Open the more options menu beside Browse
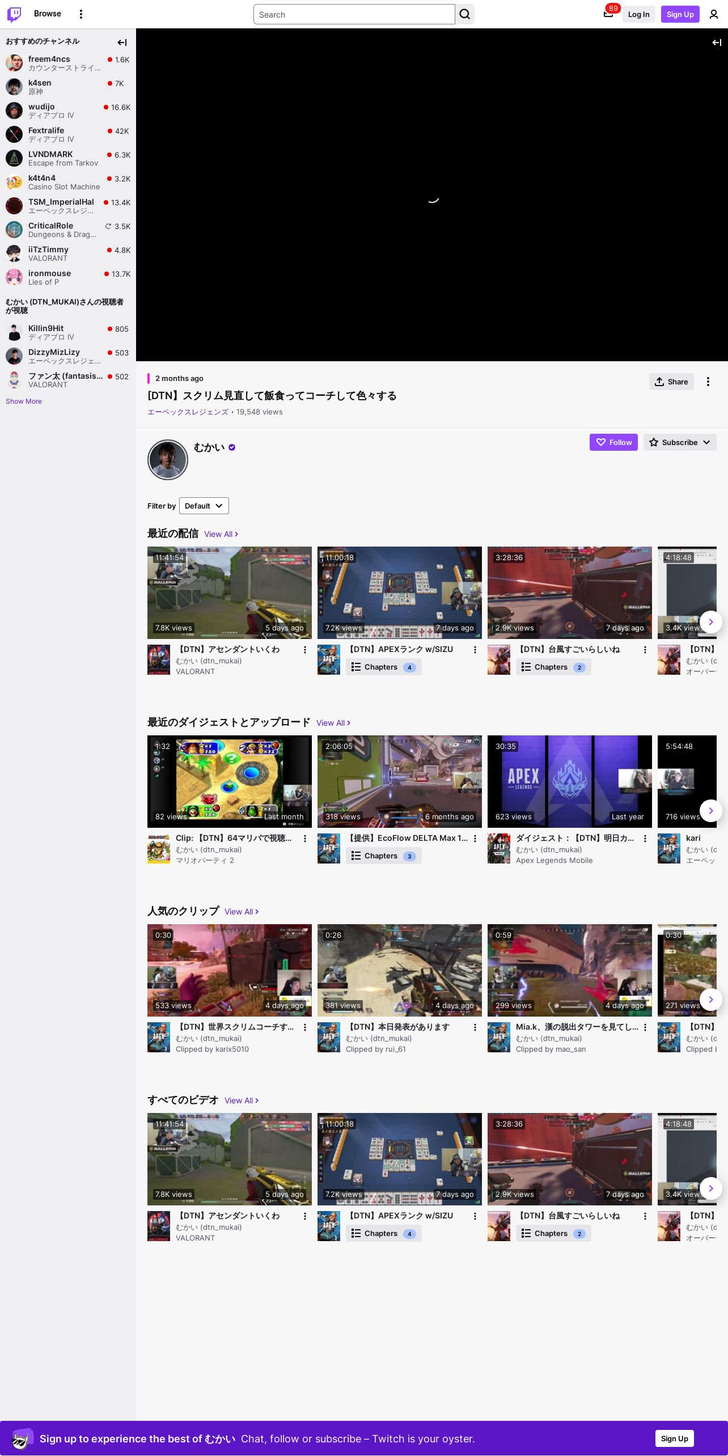The image size is (728, 1456). [x=81, y=14]
